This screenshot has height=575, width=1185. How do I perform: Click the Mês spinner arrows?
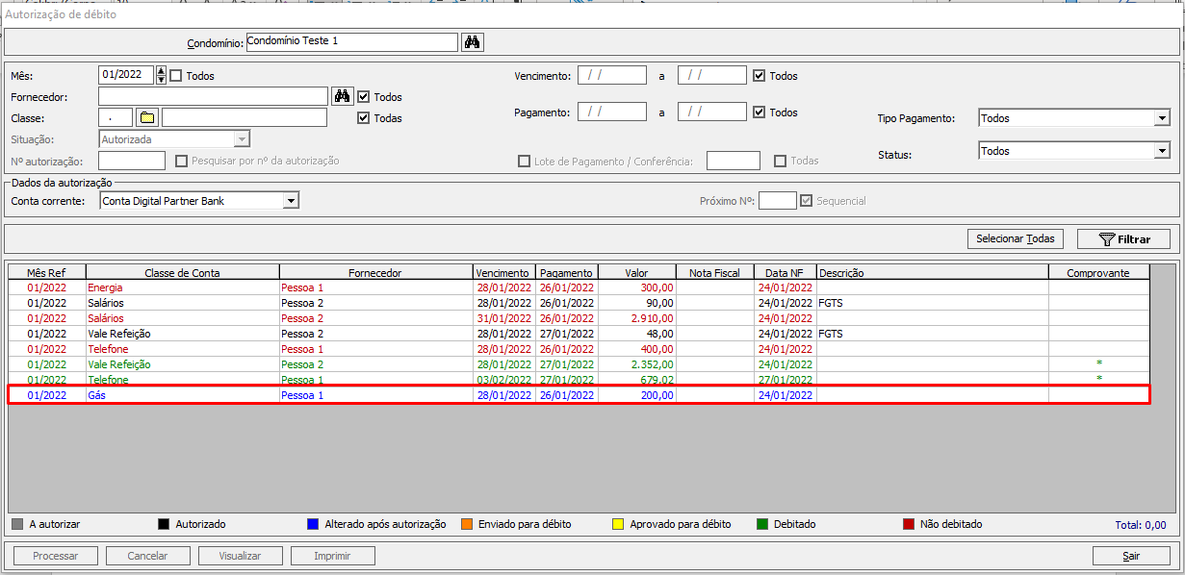coord(161,75)
